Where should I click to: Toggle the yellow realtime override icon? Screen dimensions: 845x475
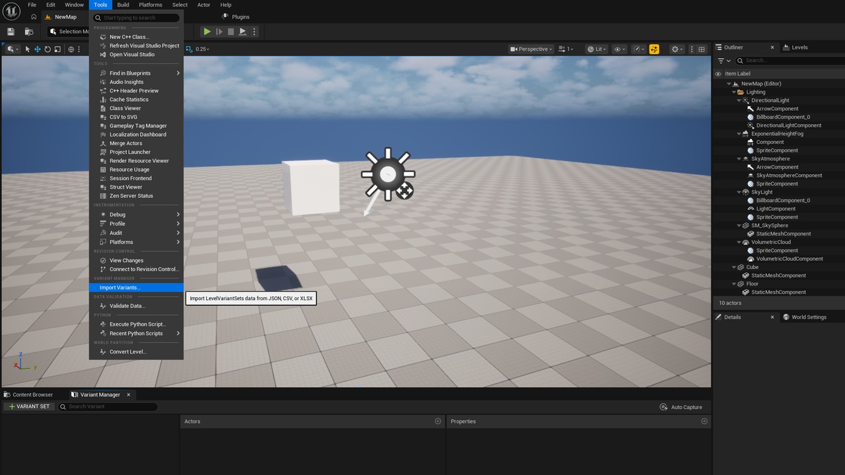click(654, 49)
